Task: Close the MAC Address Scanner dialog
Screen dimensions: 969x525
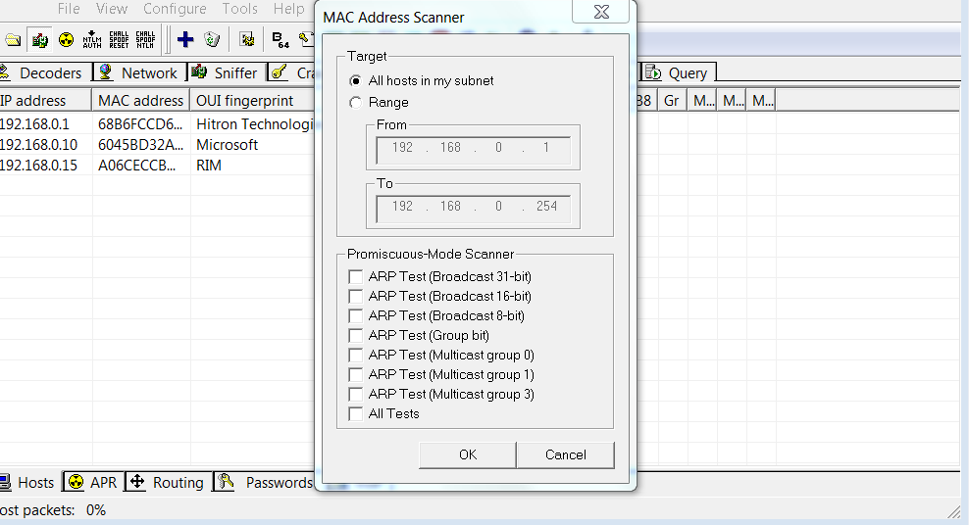Action: pos(601,12)
